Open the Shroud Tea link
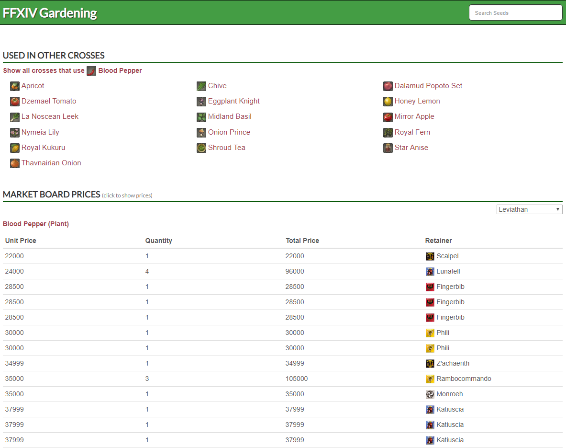Screen dimensions: 566x448 [x=227, y=148]
